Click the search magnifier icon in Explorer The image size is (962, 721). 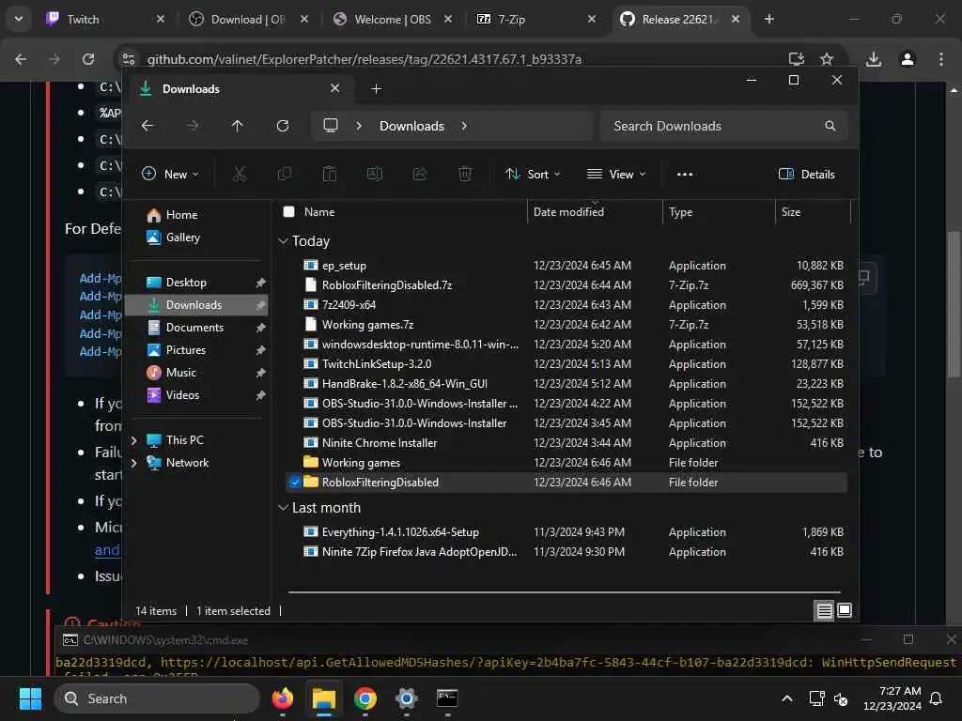830,126
